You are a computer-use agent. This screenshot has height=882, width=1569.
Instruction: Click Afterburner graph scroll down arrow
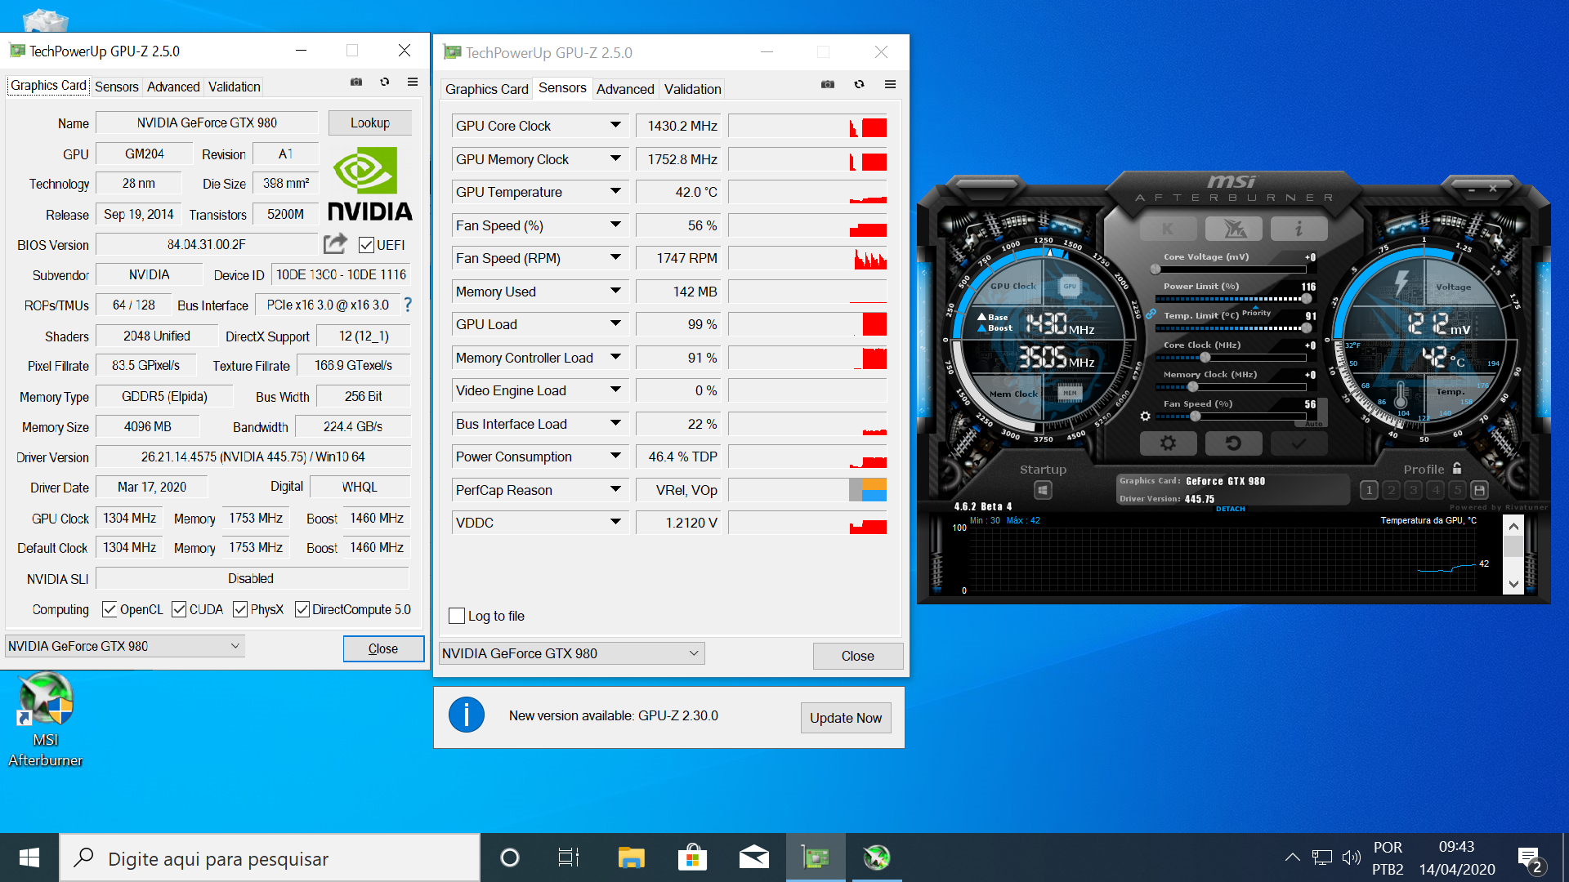[x=1513, y=584]
